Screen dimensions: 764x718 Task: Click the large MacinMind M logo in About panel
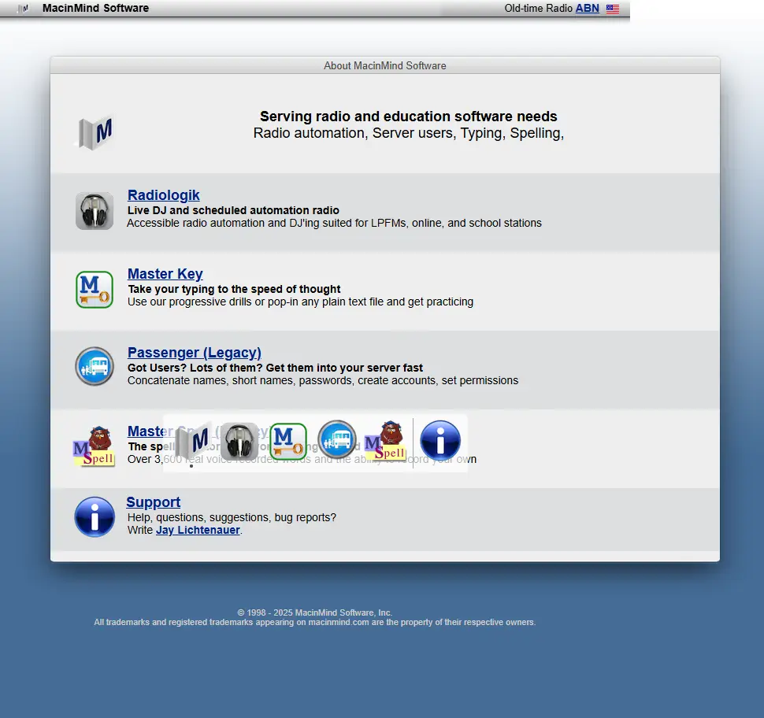[95, 132]
